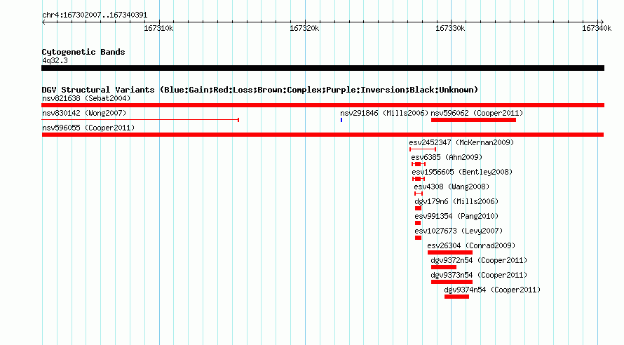The height and width of the screenshot is (345, 624).
Task: Select the dgv9373n54 red bar
Action: (452, 282)
